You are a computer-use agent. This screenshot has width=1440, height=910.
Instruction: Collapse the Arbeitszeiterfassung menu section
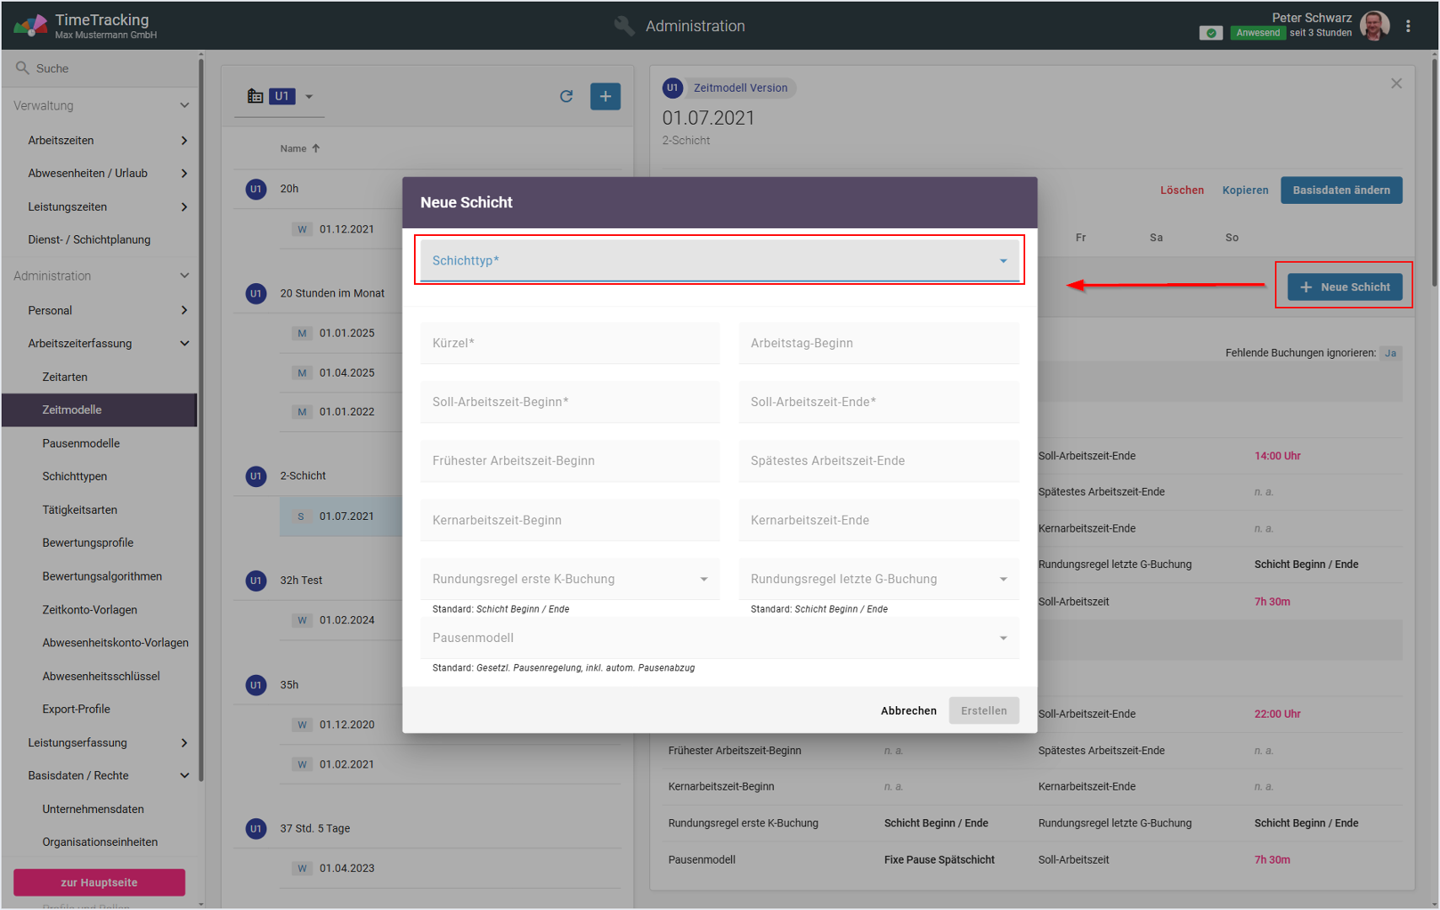[184, 344]
